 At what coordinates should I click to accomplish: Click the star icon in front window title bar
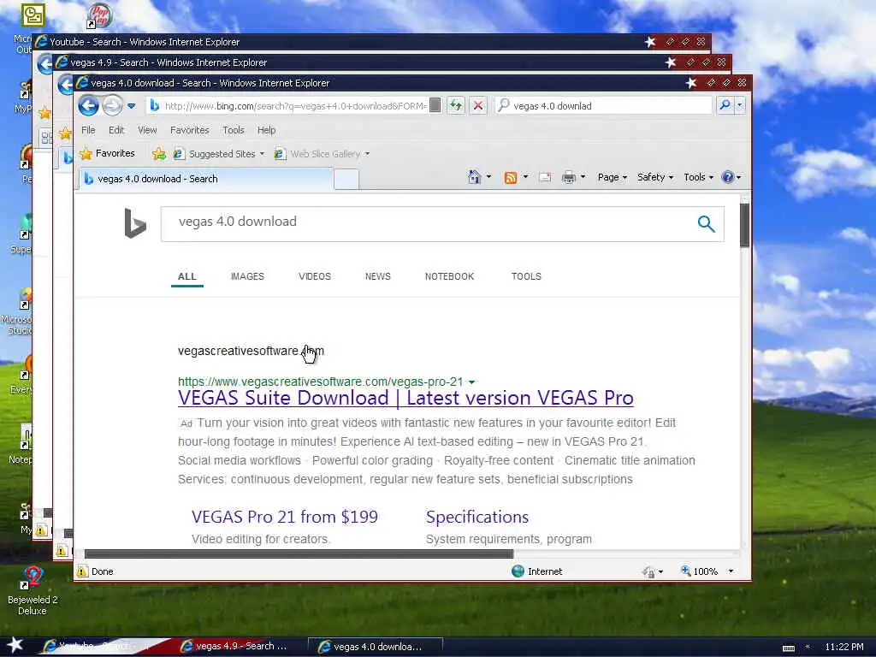coord(690,83)
